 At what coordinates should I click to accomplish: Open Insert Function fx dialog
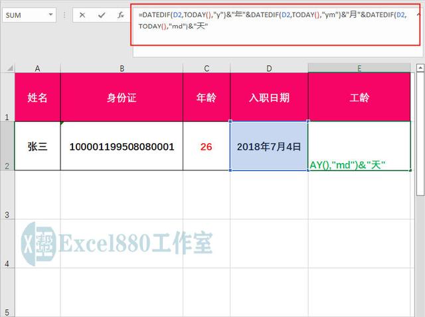pyautogui.click(x=121, y=15)
